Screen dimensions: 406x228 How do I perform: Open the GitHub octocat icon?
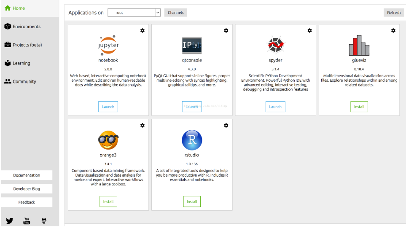[x=44, y=221]
